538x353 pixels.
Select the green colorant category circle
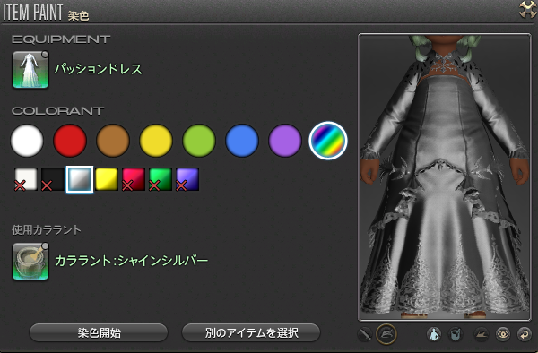(x=199, y=141)
